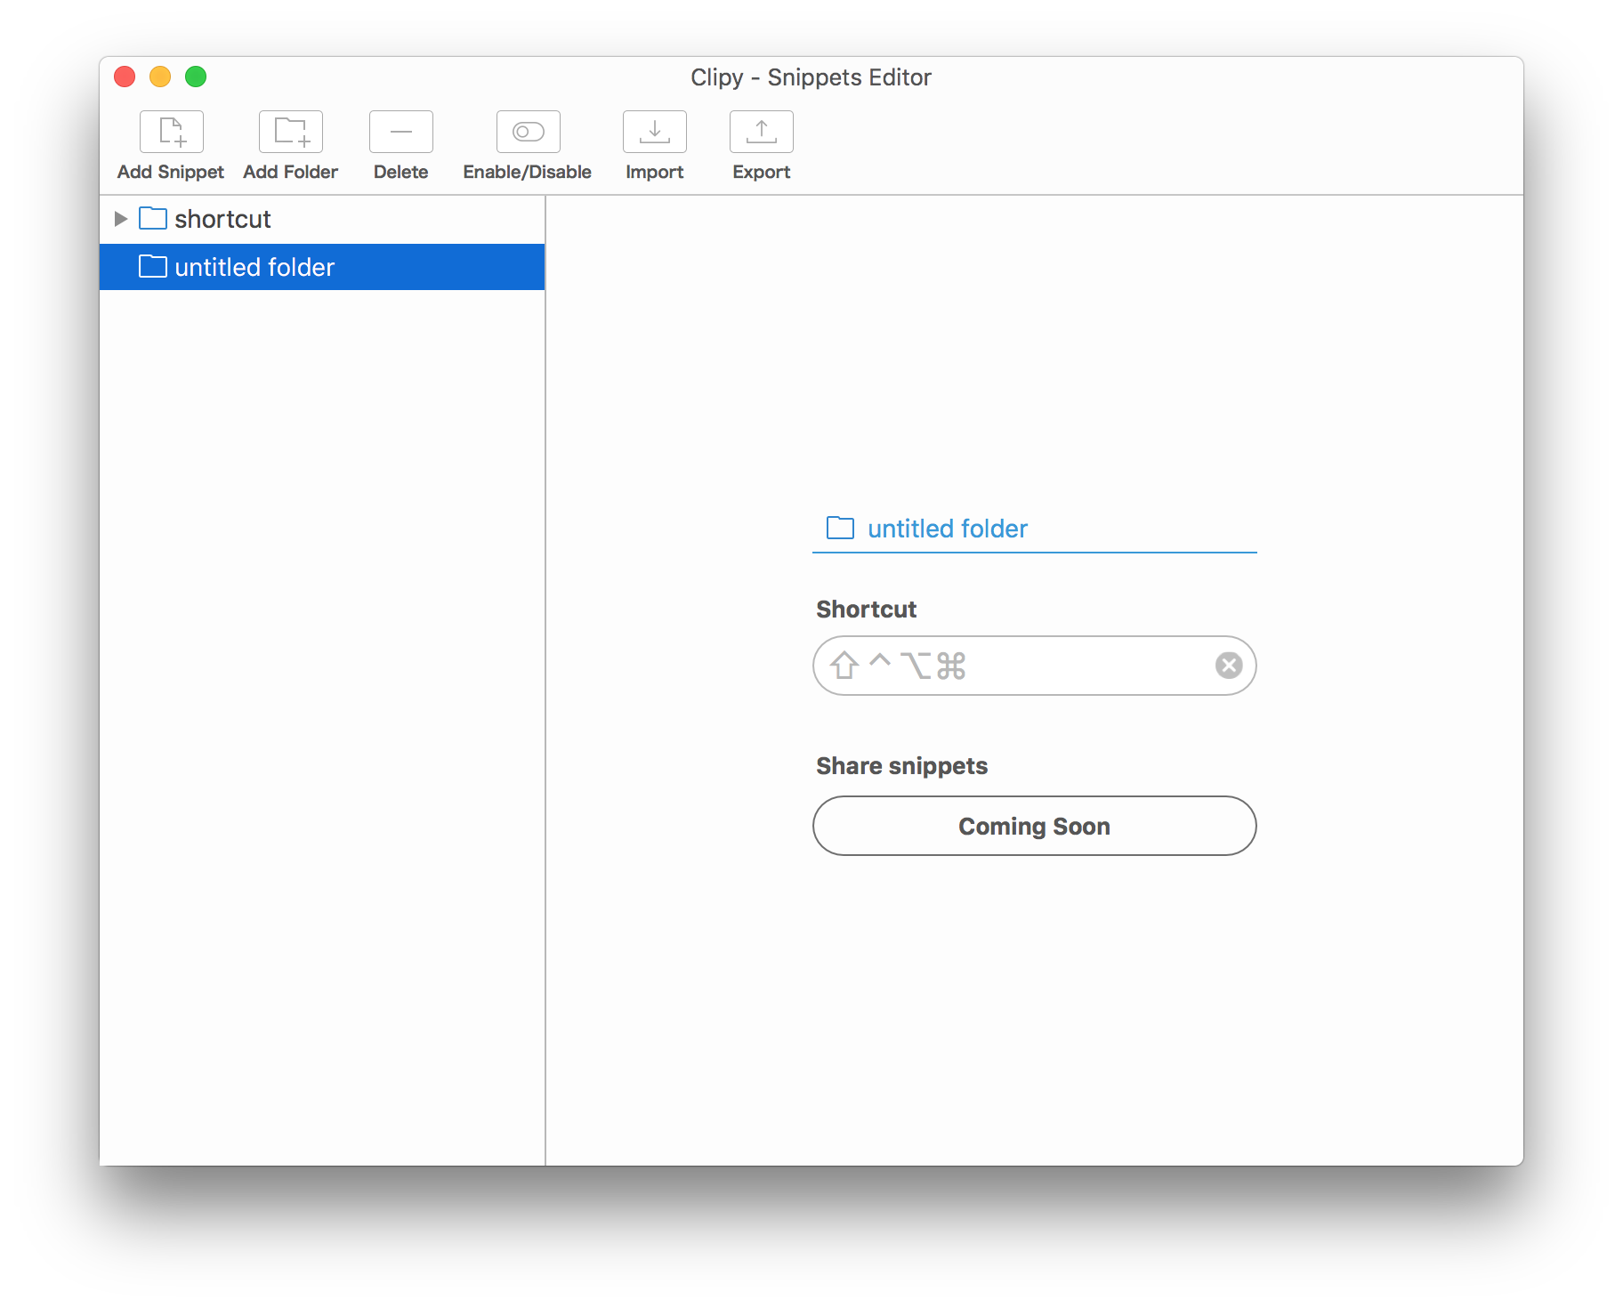
Task: Click the Coming Soon button under Share snippets
Action: point(1034,826)
